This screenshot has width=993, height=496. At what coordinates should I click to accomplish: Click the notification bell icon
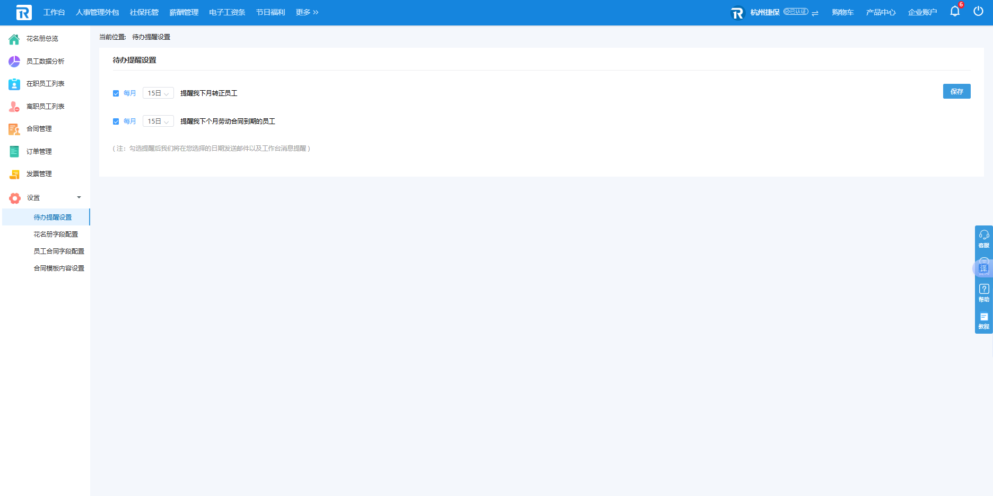(954, 12)
